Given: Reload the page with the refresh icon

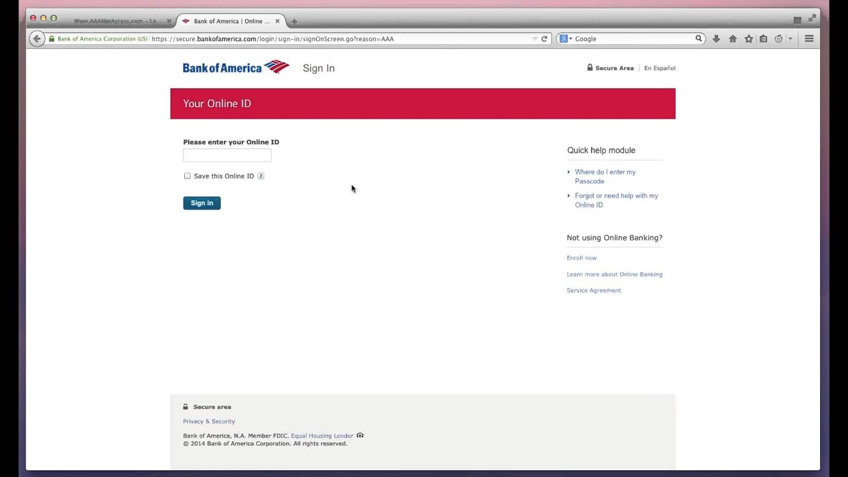Looking at the screenshot, I should [x=545, y=39].
